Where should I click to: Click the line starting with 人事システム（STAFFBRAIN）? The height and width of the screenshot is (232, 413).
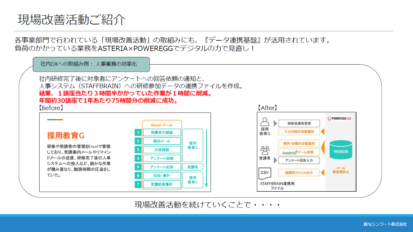[x=141, y=86]
